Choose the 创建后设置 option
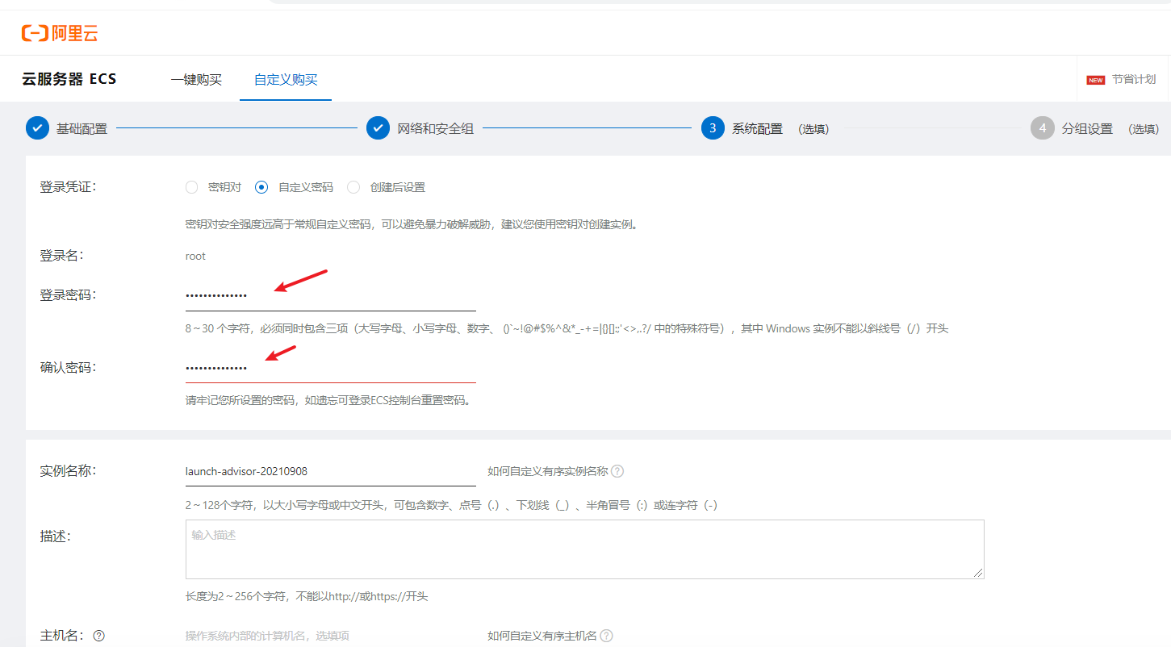This screenshot has width=1171, height=647. point(353,186)
